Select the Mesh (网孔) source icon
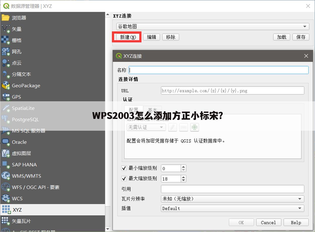This screenshot has width=315, height=232. pos(6,52)
